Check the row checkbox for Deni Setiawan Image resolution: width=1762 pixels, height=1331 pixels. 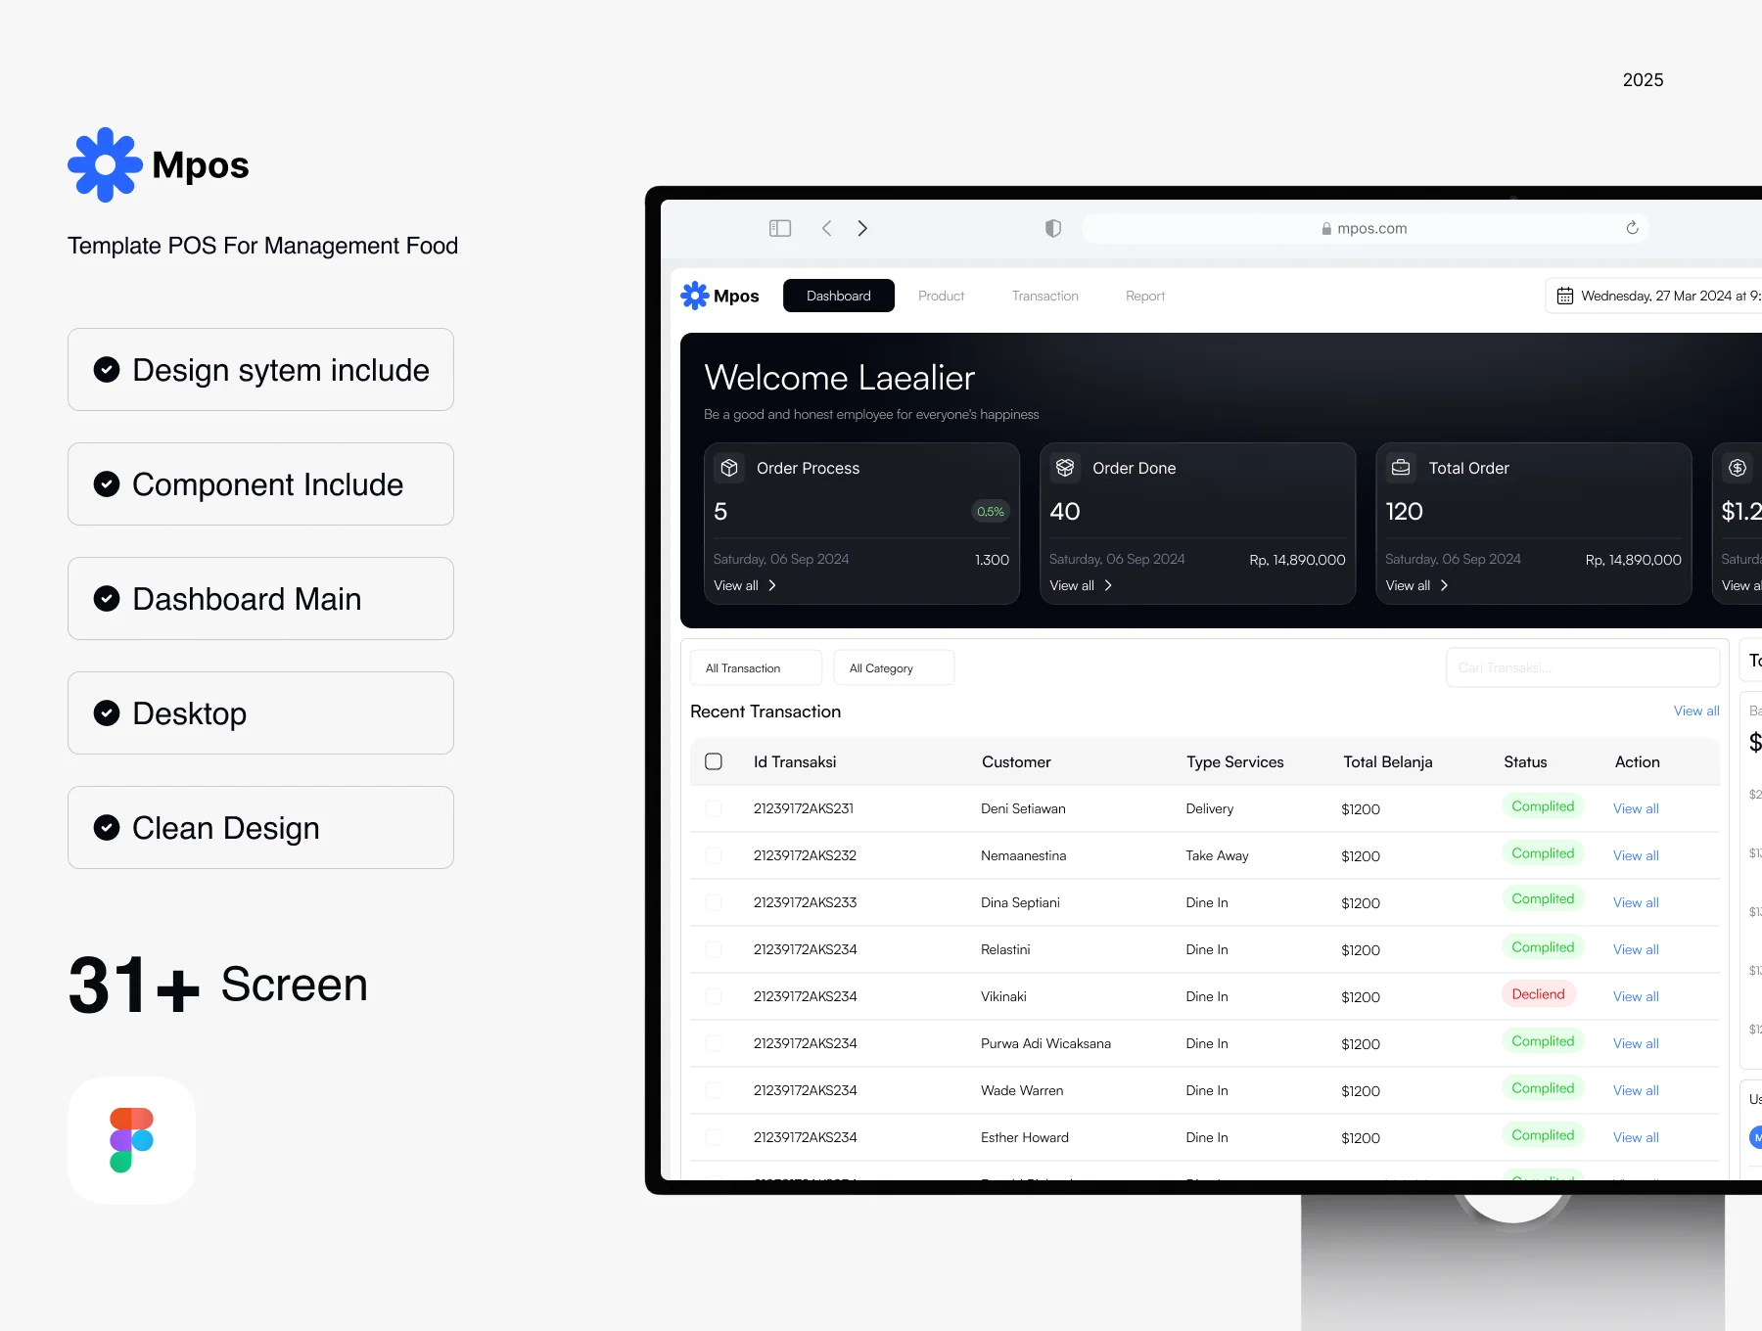pyautogui.click(x=714, y=808)
